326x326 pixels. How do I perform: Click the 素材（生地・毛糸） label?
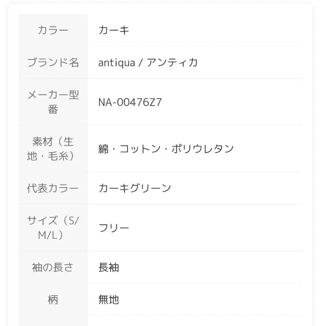[x=53, y=149]
